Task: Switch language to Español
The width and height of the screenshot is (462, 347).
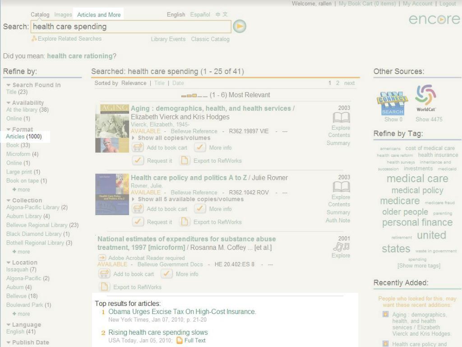Action: click(200, 14)
